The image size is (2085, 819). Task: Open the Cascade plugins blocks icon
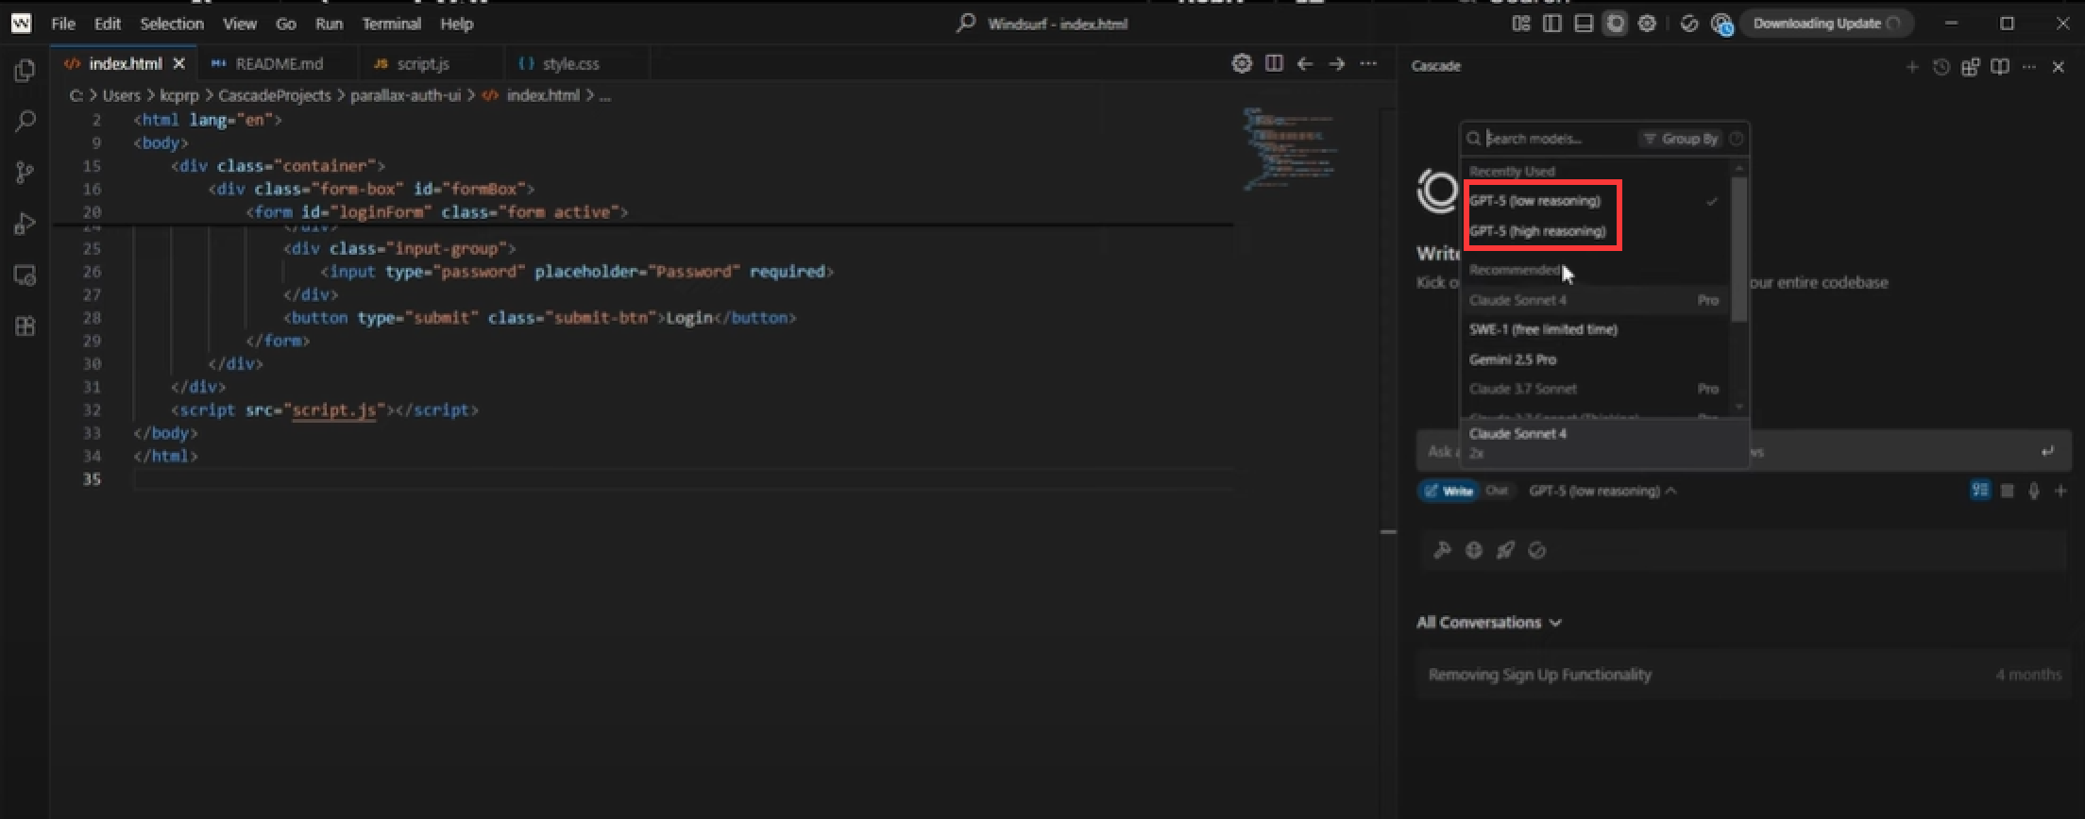click(x=1971, y=67)
